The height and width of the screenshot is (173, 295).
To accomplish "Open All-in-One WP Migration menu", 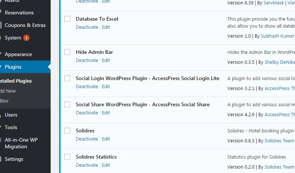I will [21, 143].
